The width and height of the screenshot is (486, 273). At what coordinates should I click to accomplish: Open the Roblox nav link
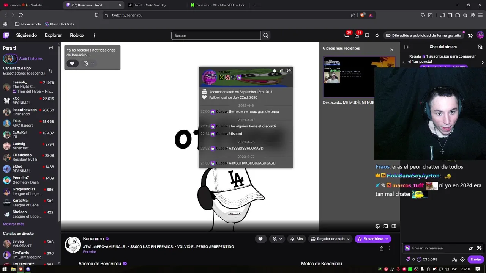click(x=77, y=35)
